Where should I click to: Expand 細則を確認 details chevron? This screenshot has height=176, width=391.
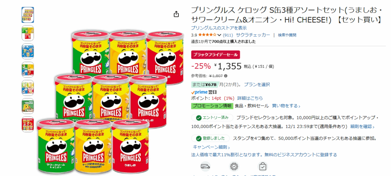pos(362,127)
